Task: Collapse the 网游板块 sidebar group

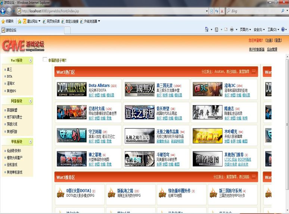Action: click(31, 101)
